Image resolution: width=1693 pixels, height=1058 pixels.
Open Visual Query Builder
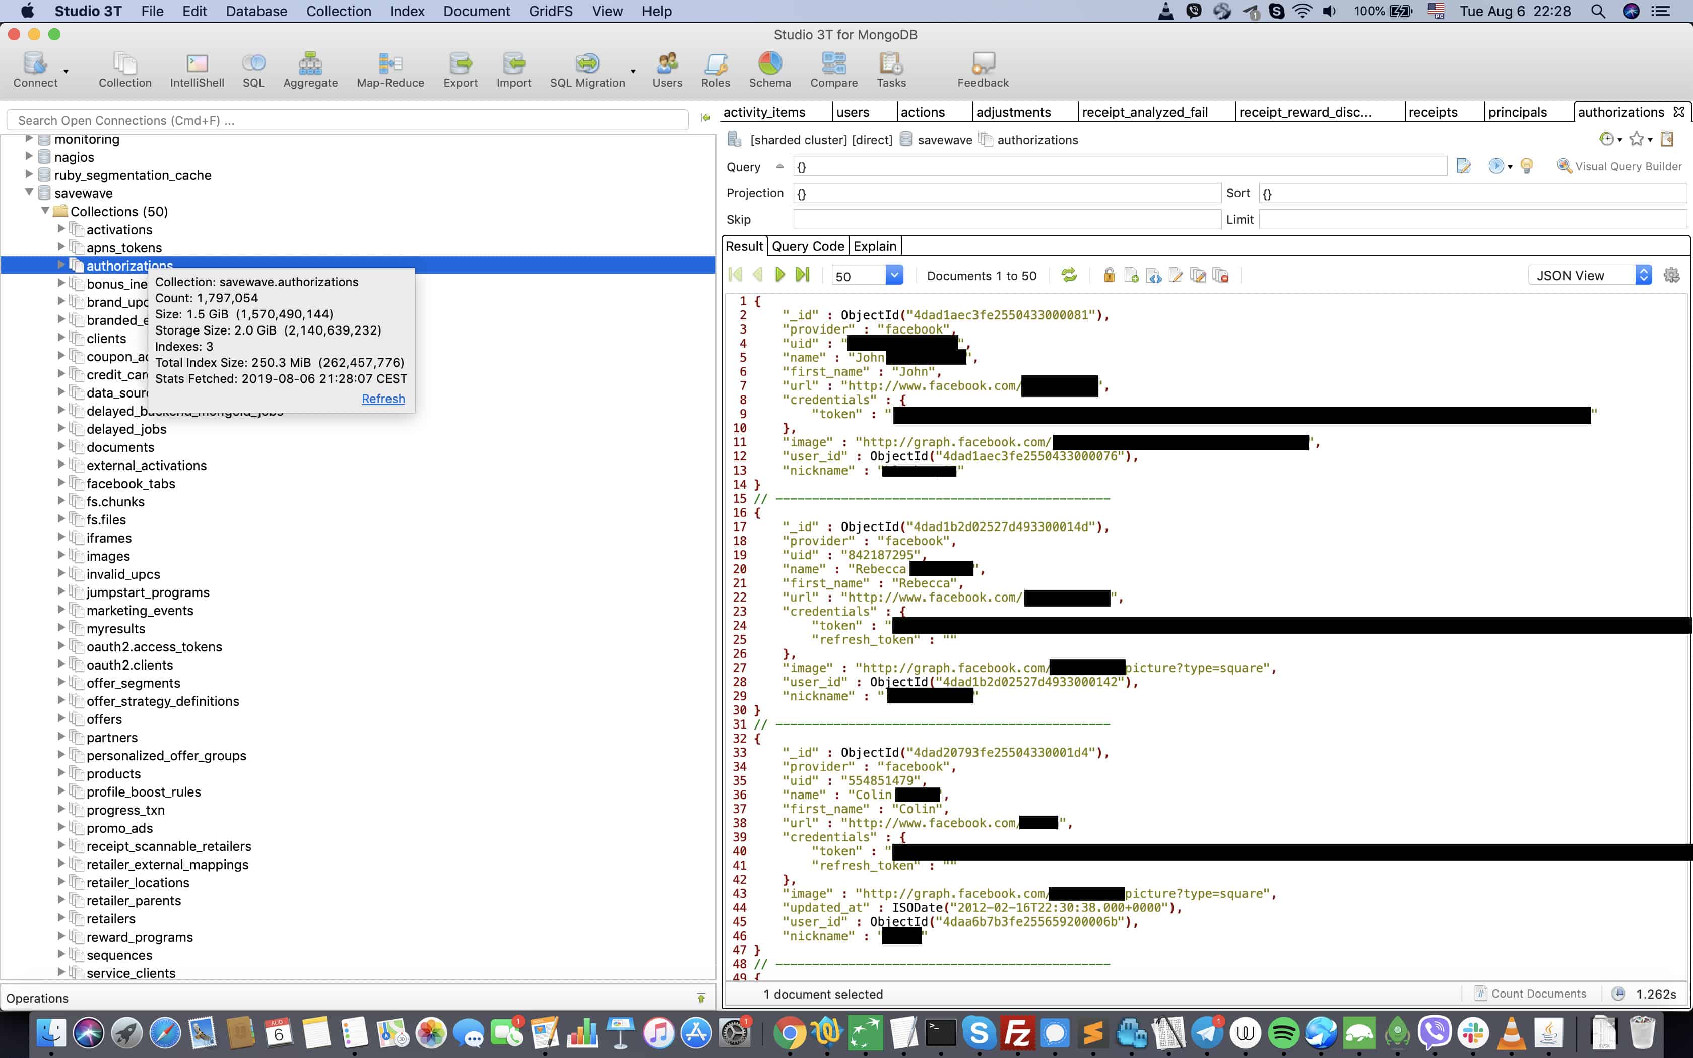(1619, 167)
